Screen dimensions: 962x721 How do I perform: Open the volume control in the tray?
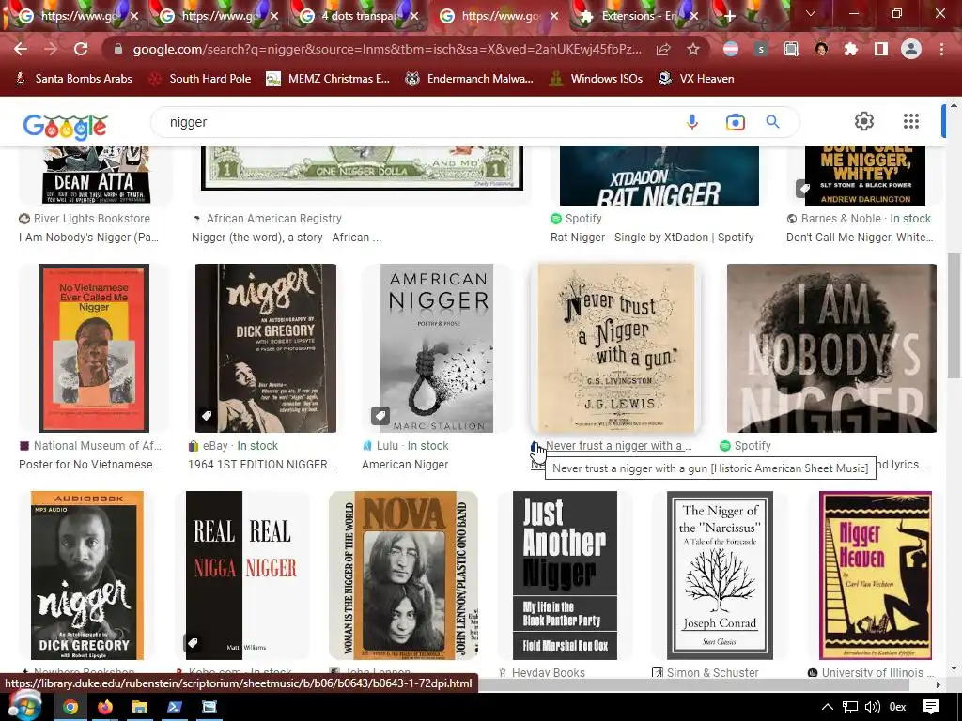872,707
